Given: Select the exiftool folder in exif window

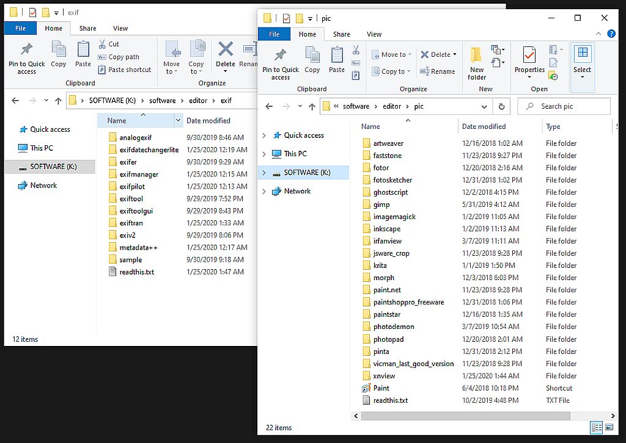Looking at the screenshot, I should pyautogui.click(x=131, y=198).
